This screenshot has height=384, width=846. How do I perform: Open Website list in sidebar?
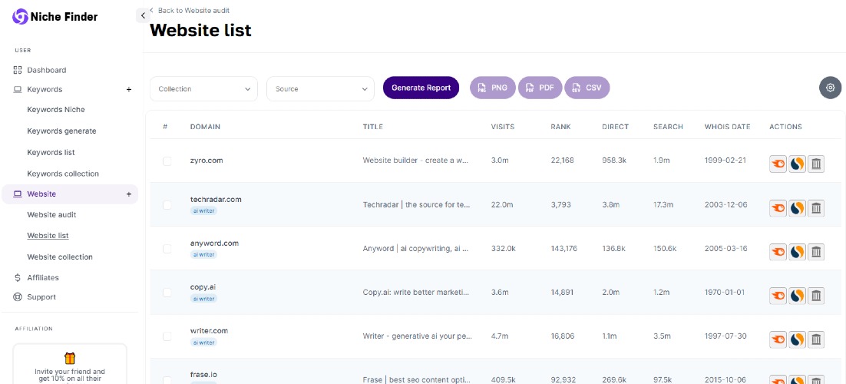48,236
